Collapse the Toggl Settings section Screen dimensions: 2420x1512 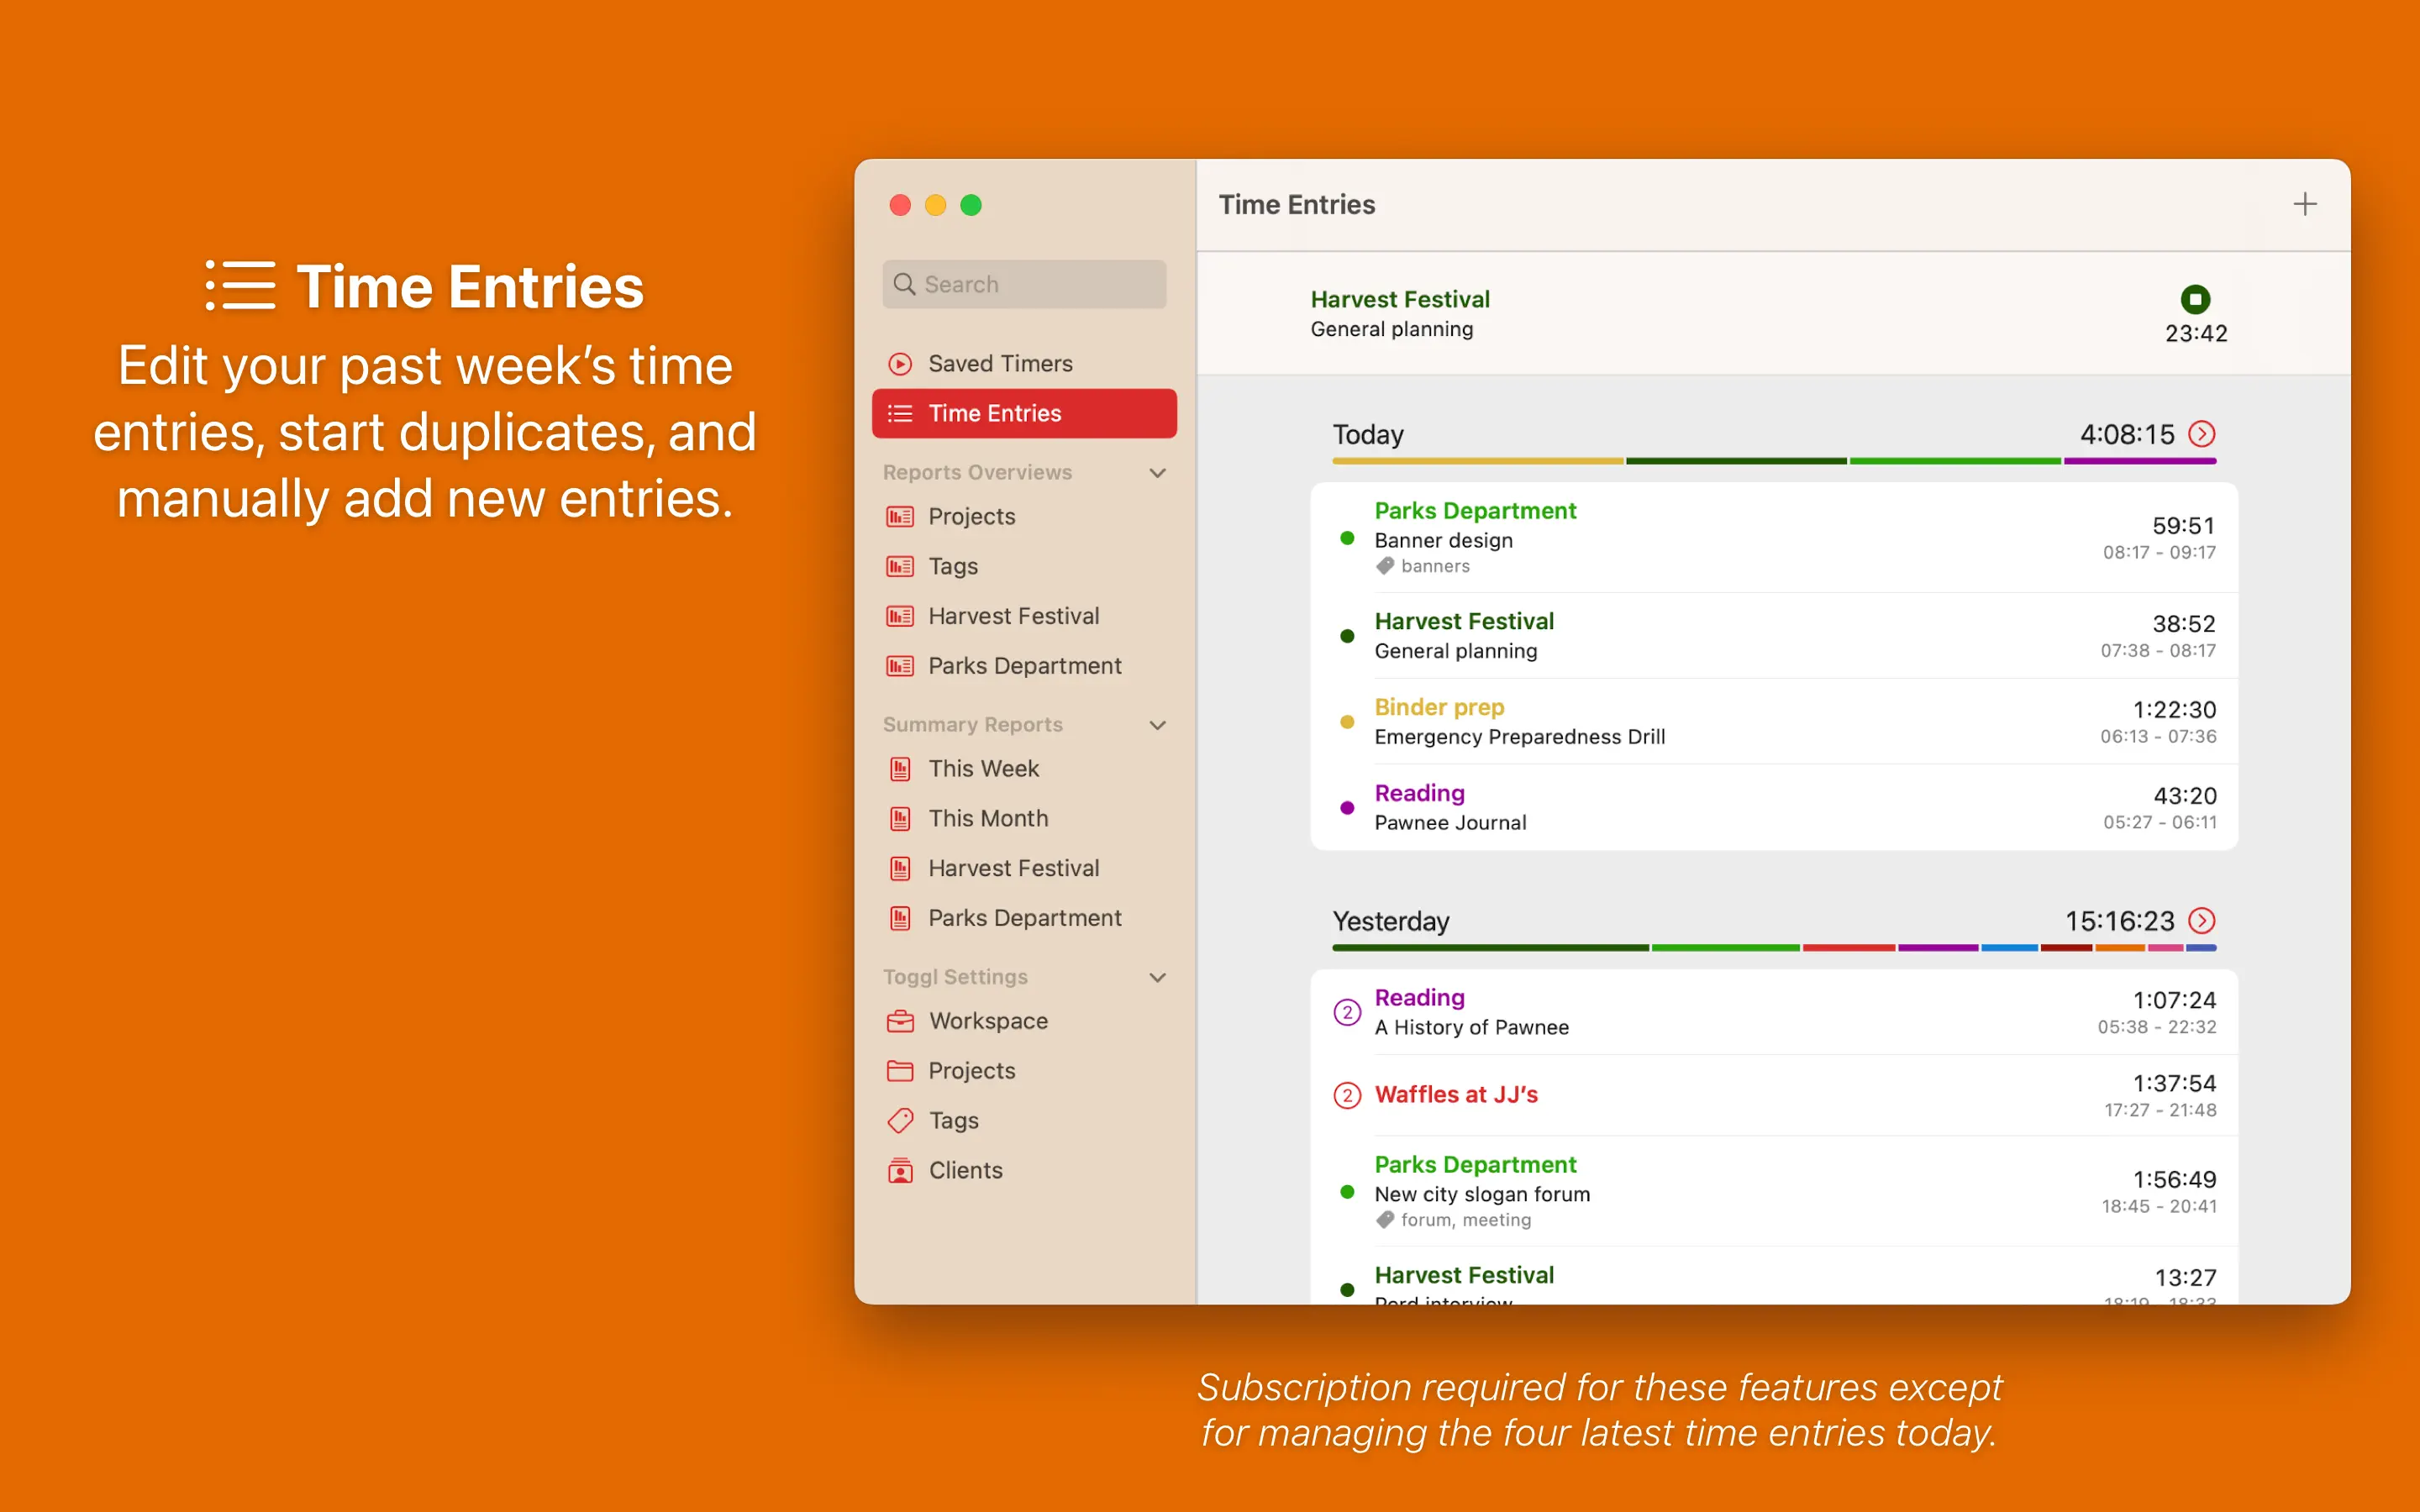click(1157, 977)
